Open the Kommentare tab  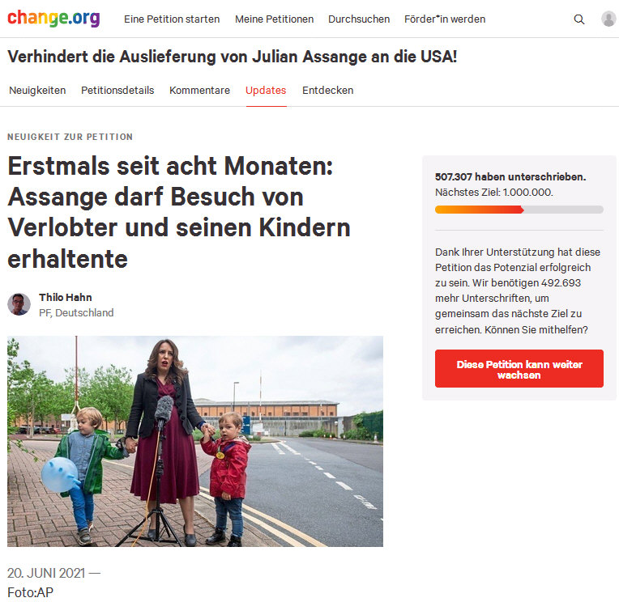200,91
